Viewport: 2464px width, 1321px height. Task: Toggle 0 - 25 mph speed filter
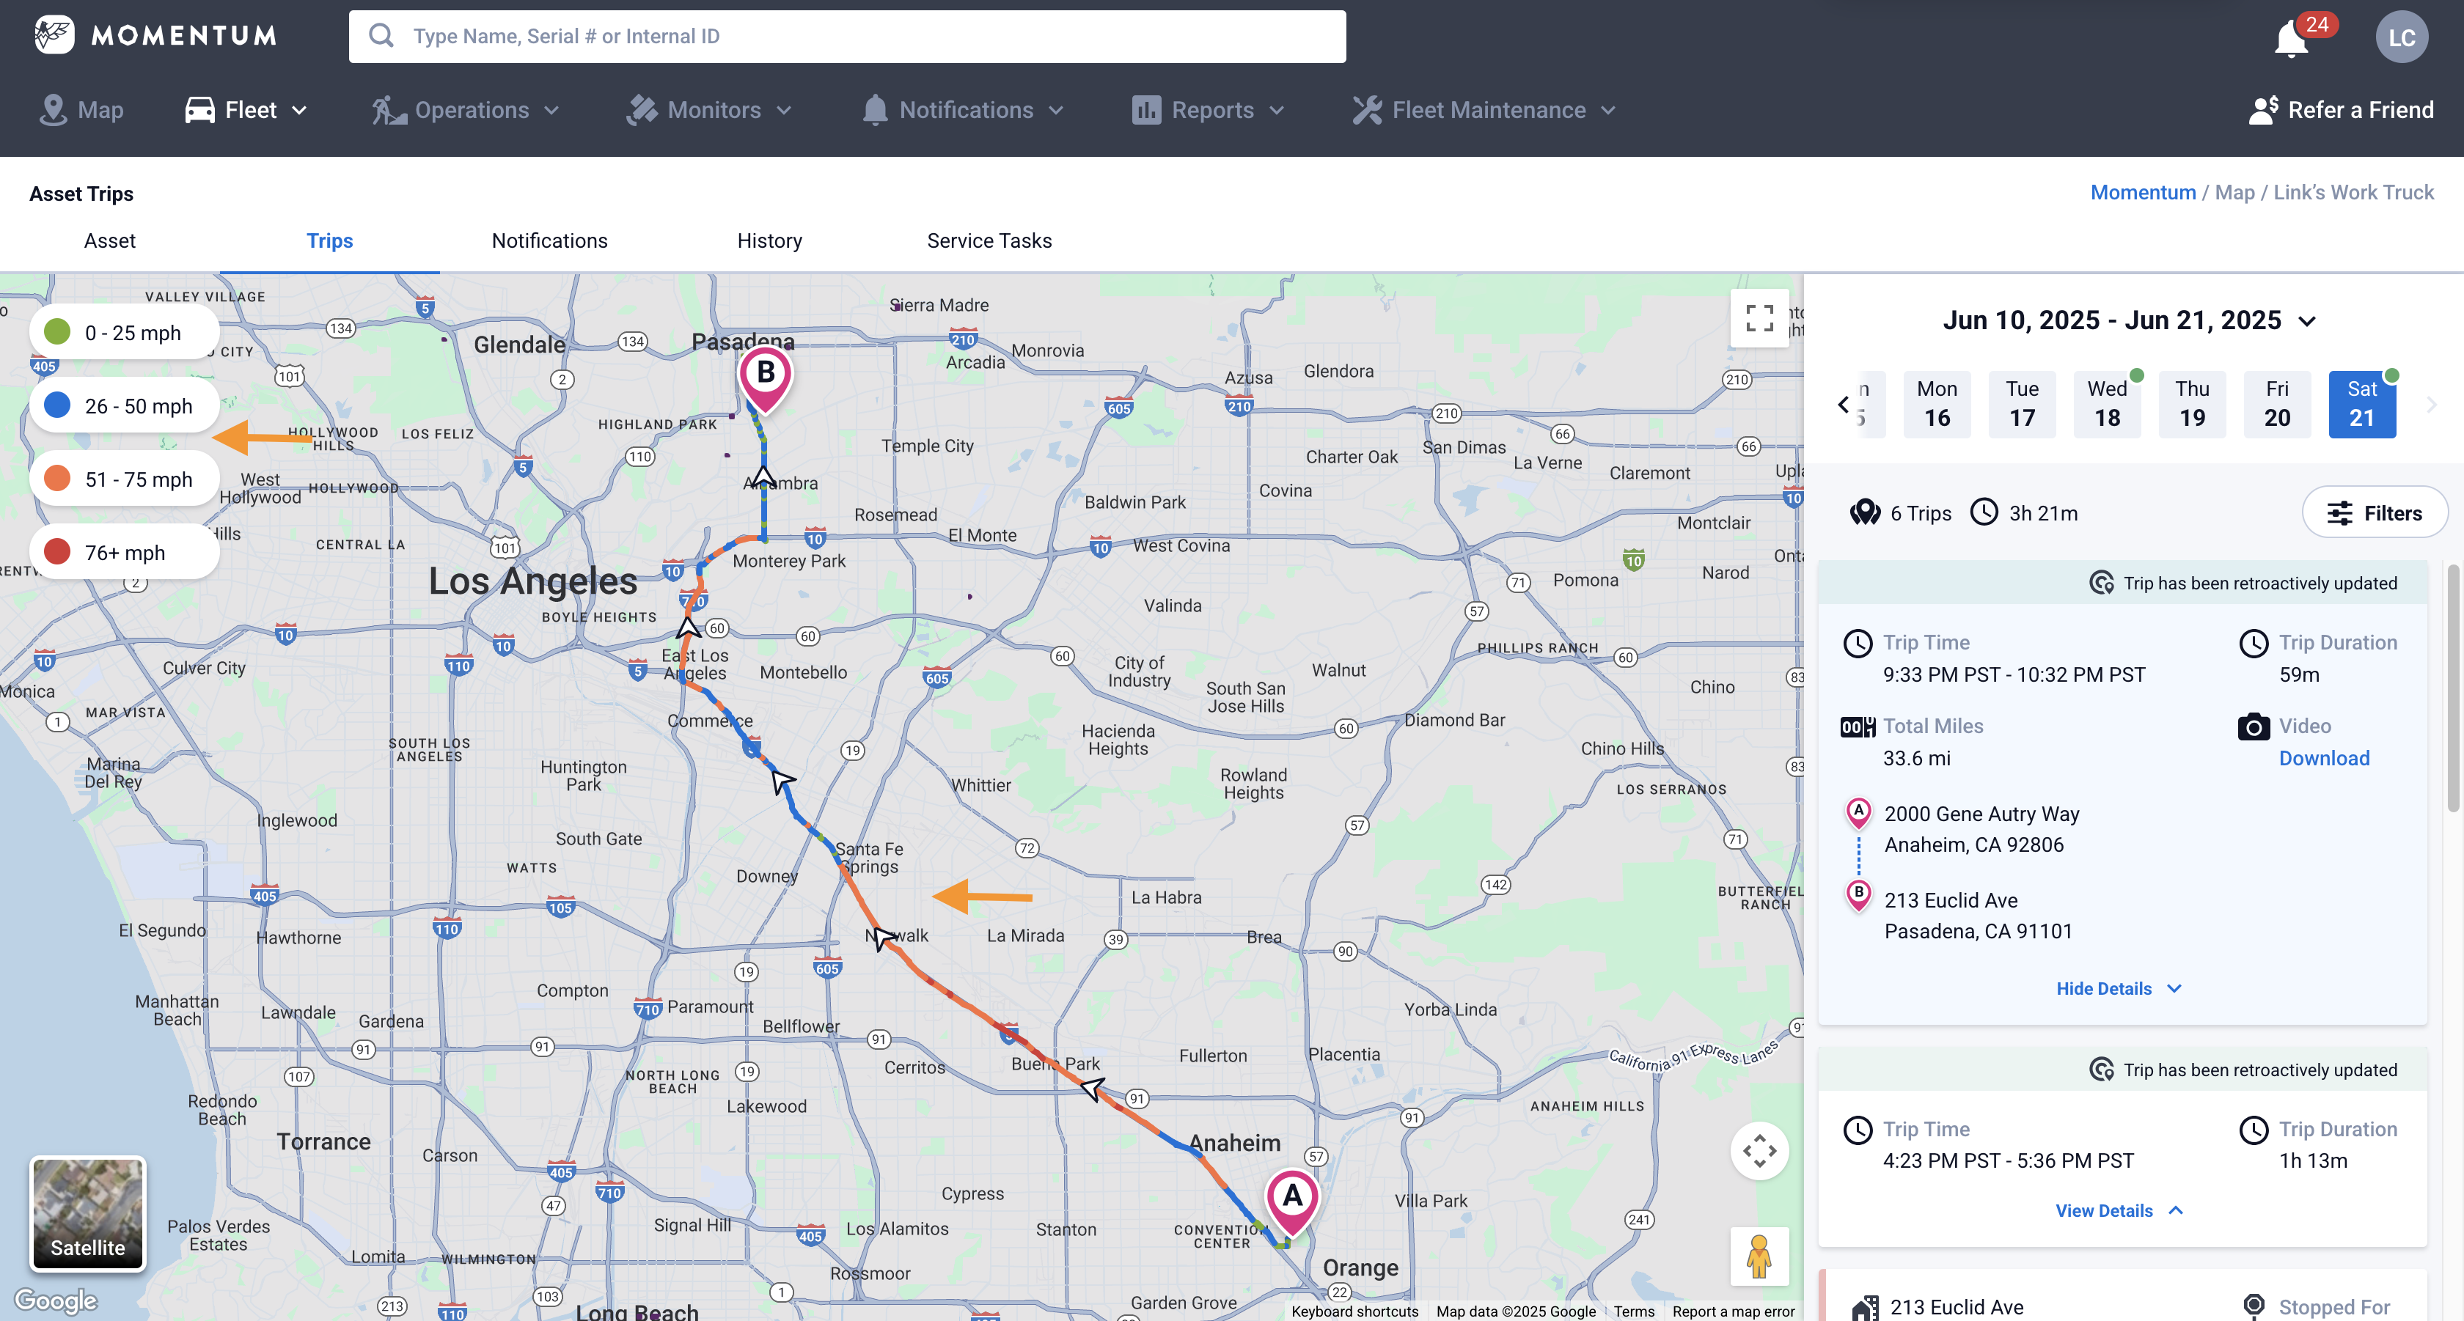tap(125, 333)
